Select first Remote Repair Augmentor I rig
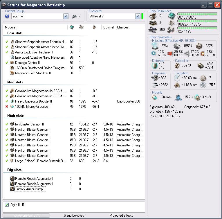The height and width of the screenshot is (219, 222). (34, 178)
